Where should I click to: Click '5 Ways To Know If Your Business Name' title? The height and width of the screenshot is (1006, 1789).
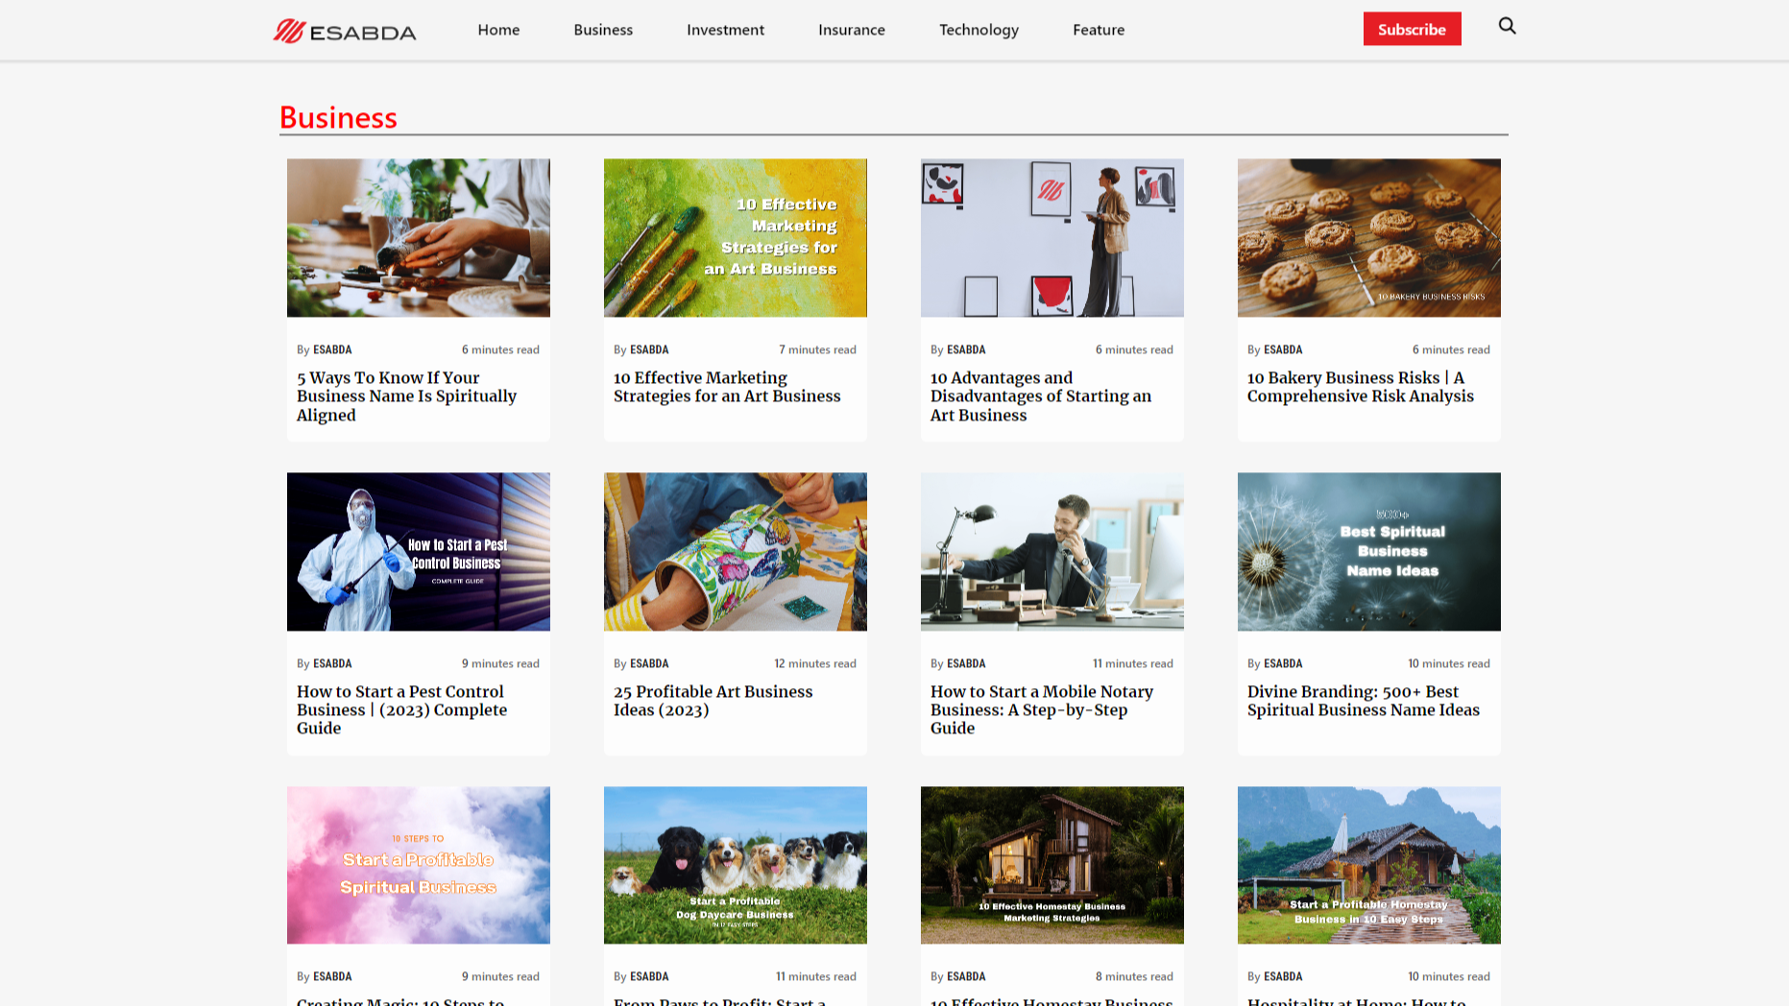point(406,396)
